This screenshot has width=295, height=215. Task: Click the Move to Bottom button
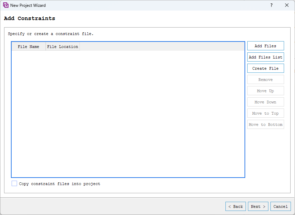265,124
